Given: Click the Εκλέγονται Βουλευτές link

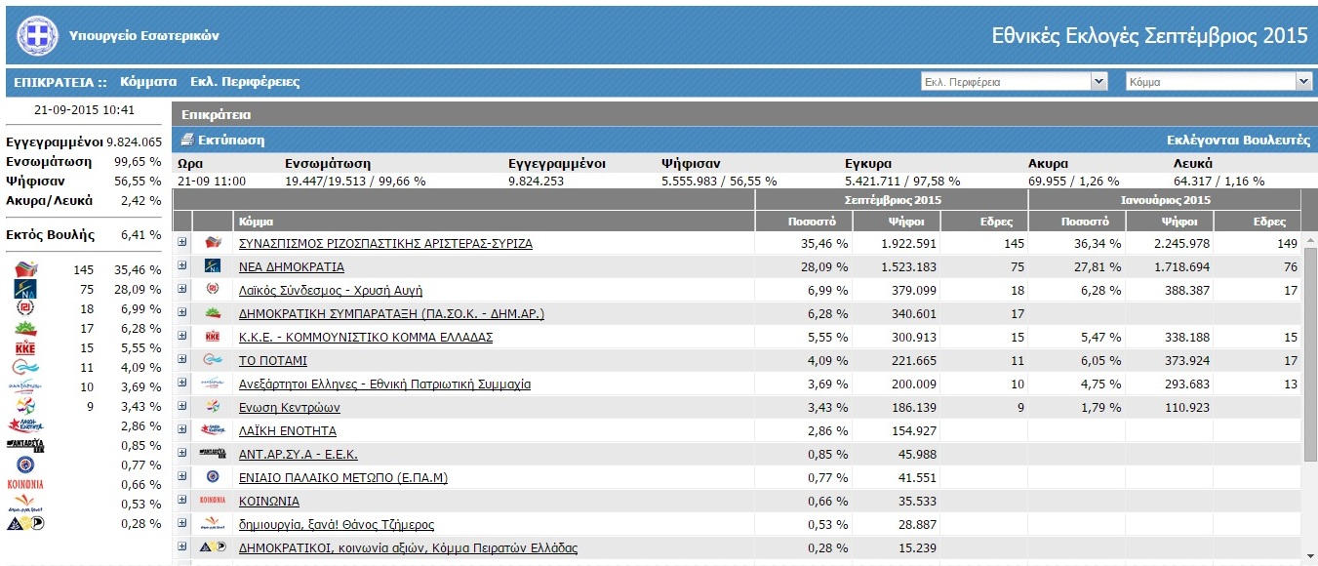Looking at the screenshot, I should [1238, 141].
